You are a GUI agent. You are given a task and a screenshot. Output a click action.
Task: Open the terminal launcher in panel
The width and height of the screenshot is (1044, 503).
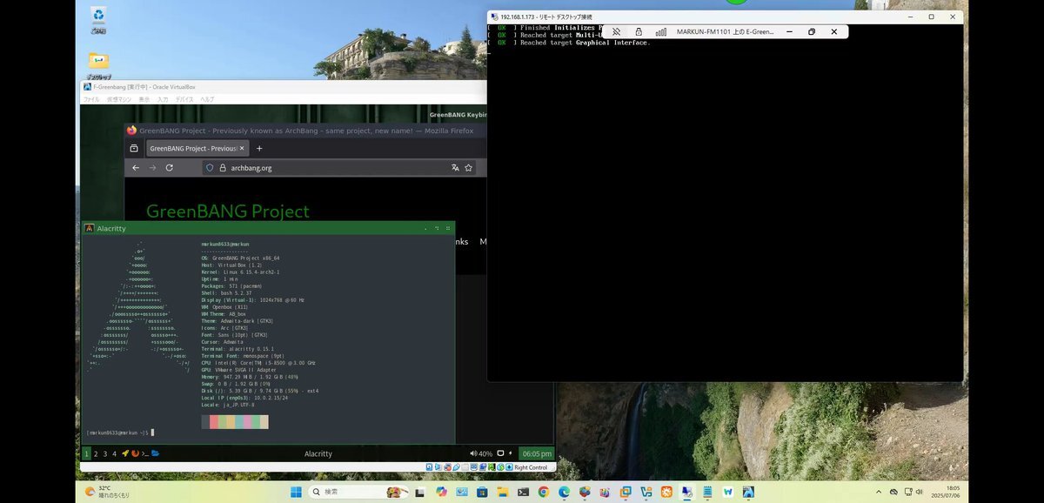[145, 453]
